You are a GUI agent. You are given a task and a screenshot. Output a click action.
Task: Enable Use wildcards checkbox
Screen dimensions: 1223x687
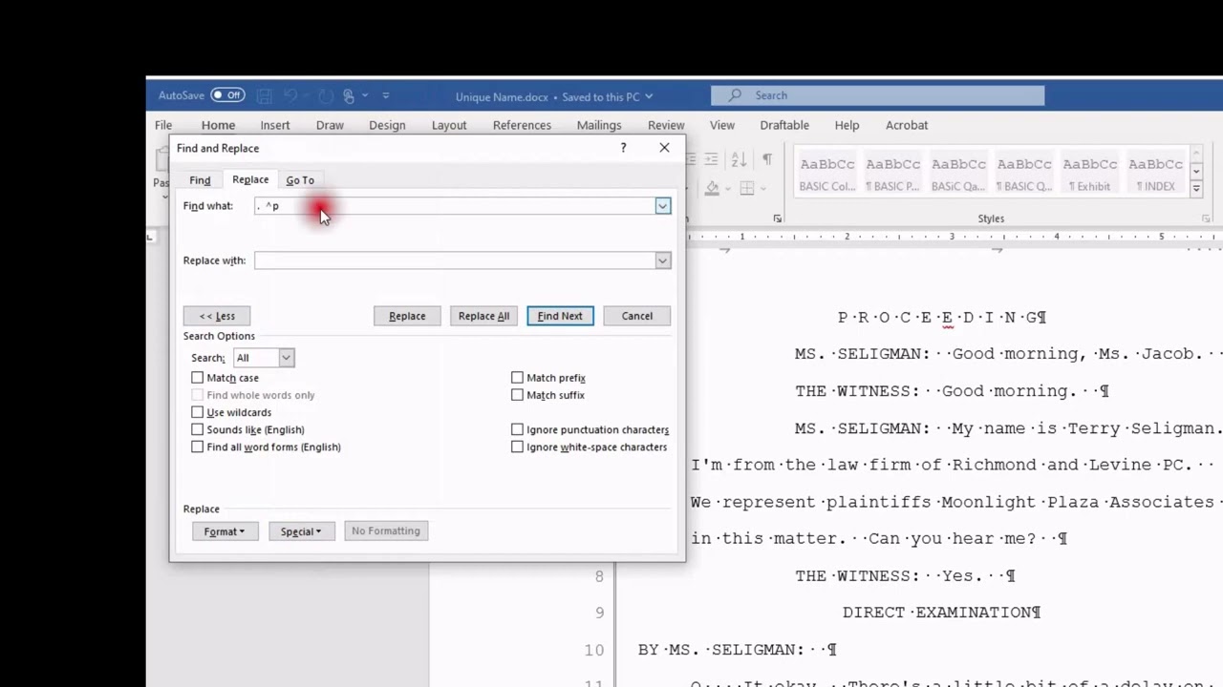[198, 412]
